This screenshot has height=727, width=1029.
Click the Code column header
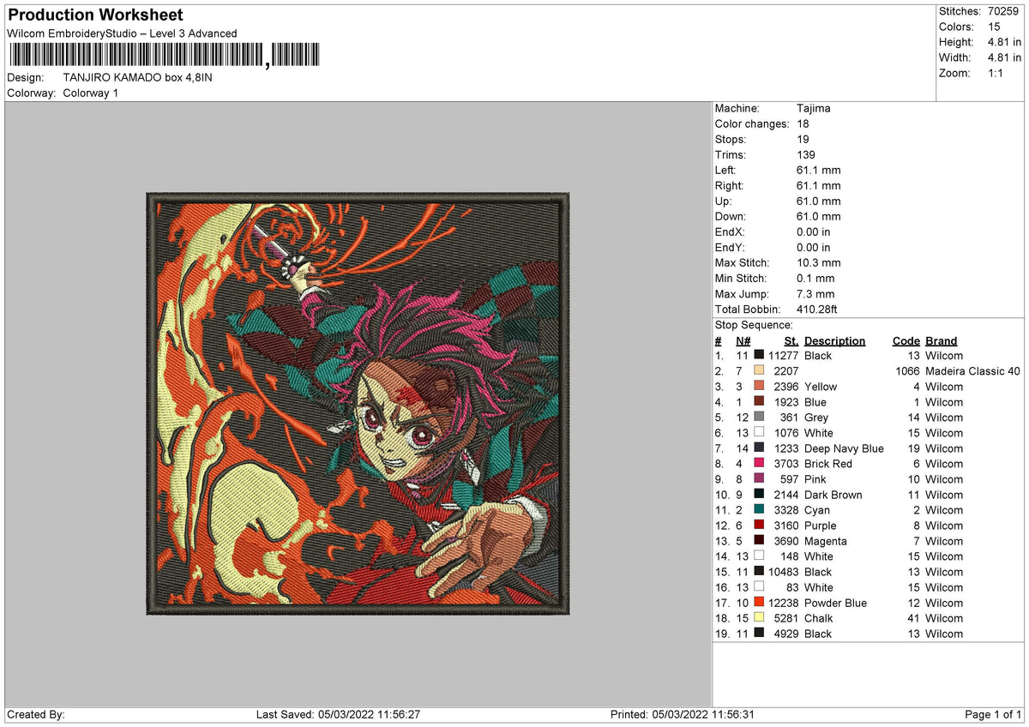click(906, 340)
